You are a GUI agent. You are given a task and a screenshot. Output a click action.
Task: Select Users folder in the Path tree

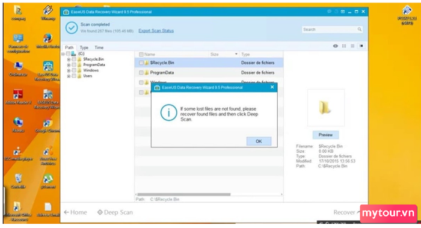point(88,76)
